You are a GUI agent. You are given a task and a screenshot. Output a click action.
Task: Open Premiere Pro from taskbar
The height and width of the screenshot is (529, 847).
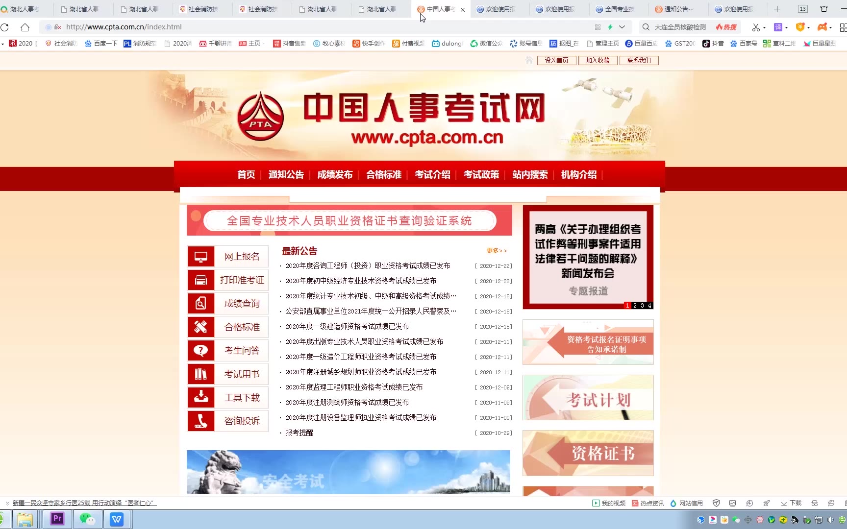point(57,519)
